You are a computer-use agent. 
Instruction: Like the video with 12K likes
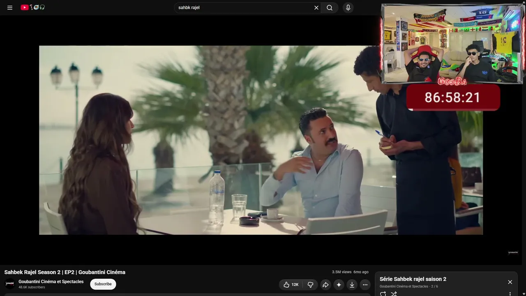(x=291, y=284)
